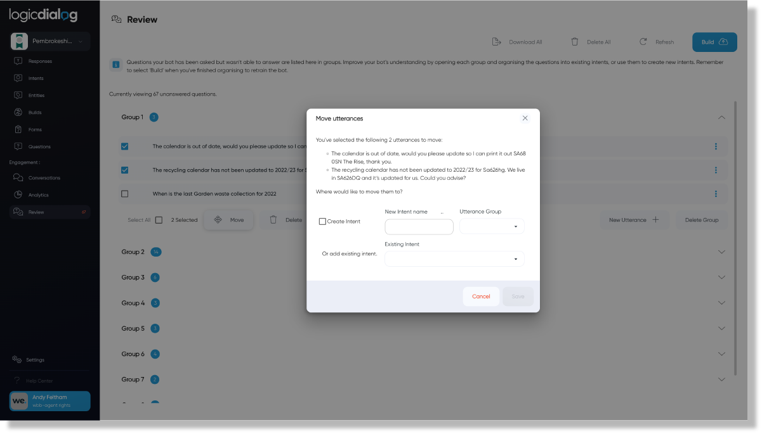Uncheck the calendar out of date utterance
The height and width of the screenshot is (434, 762).
(124, 146)
